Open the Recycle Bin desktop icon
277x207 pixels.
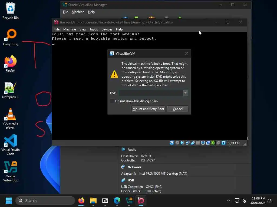11,11
